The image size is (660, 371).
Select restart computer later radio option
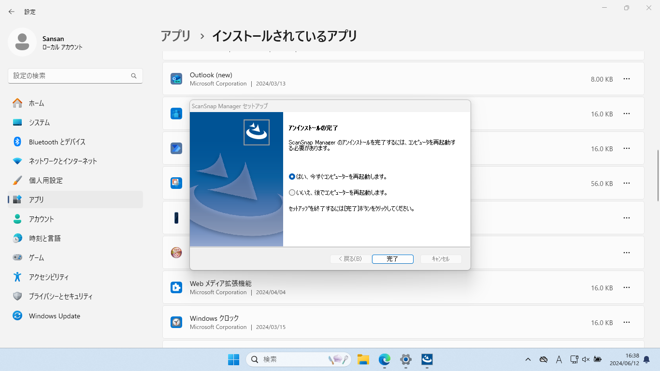338,192
